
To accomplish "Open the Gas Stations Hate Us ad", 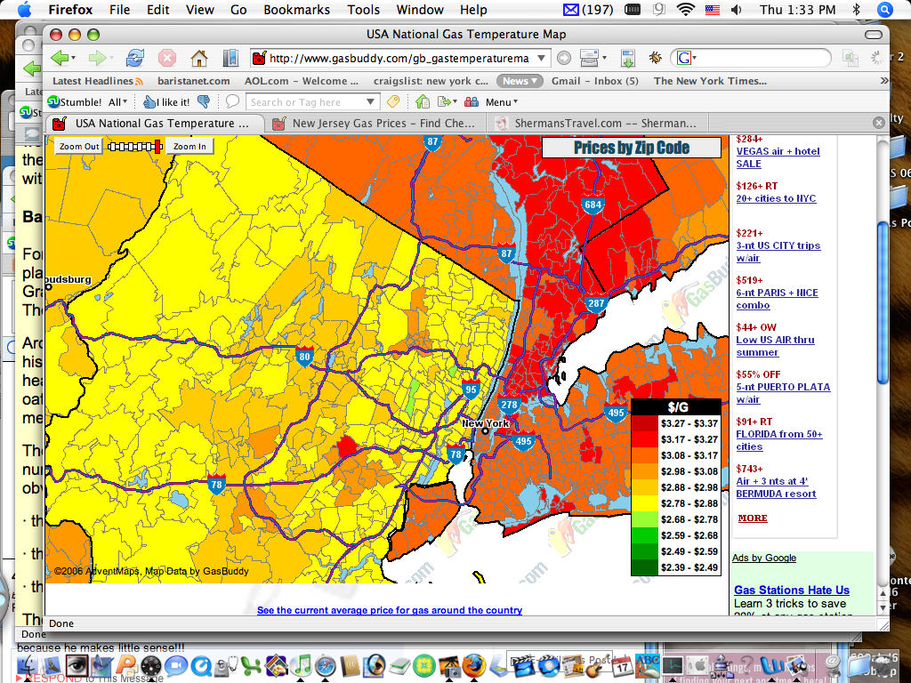I will (791, 591).
